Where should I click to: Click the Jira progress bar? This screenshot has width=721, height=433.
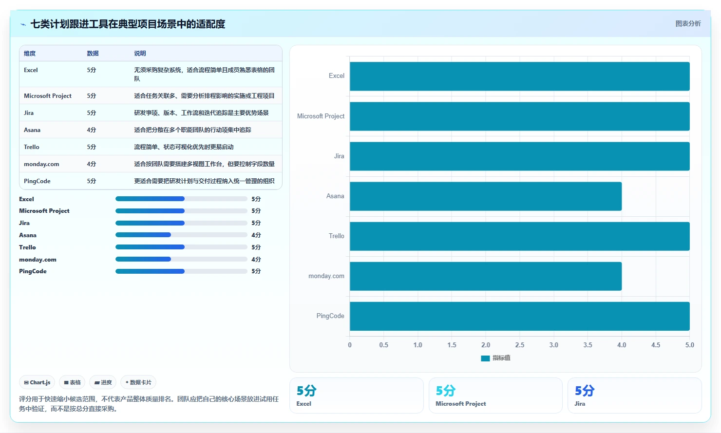pos(181,223)
